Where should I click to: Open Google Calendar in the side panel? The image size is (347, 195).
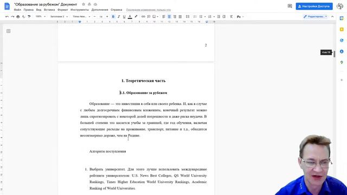pos(342,18)
